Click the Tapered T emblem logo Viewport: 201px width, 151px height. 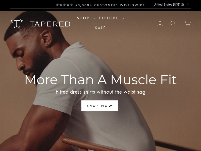tap(17, 23)
